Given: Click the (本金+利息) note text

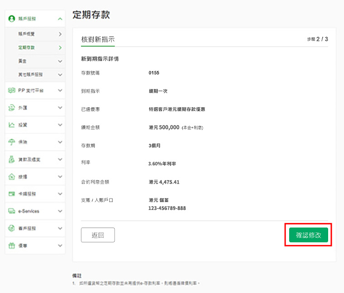Looking at the screenshot, I should point(193,128).
